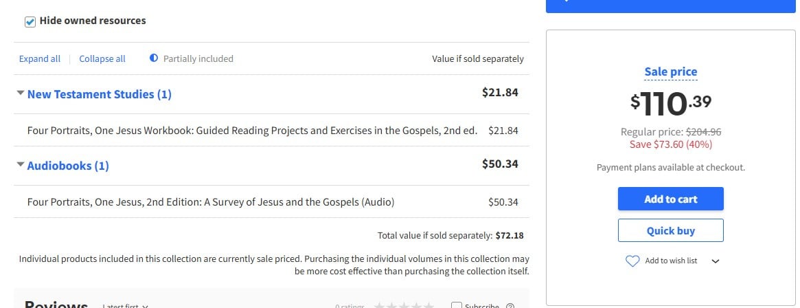Open Four Portraits, One Jesus Audio item

coord(211,202)
